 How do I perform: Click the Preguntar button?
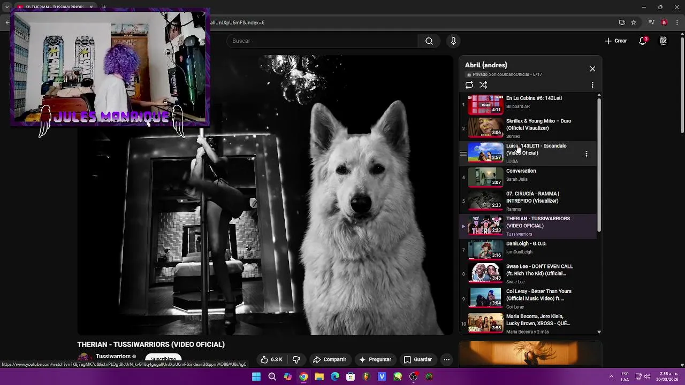[x=375, y=360]
